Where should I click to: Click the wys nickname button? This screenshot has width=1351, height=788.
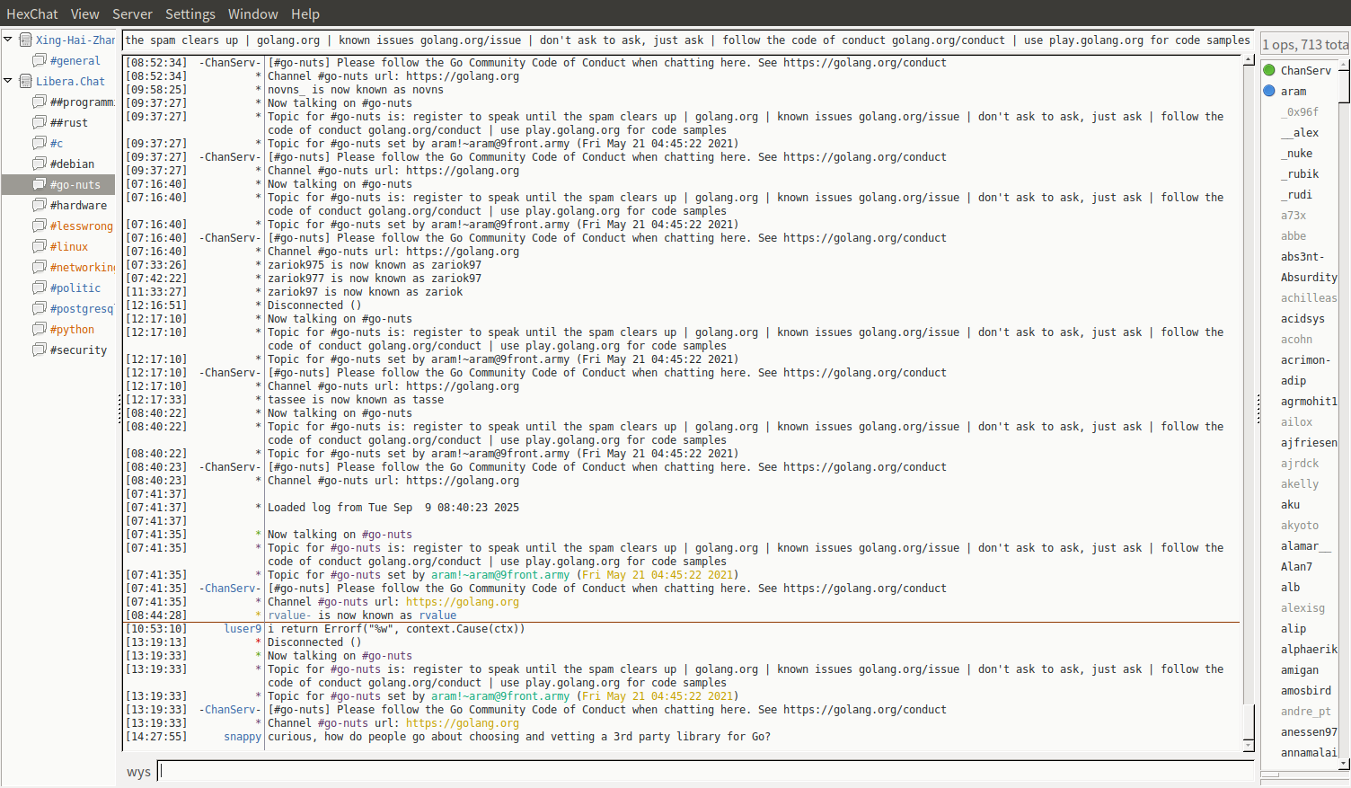coord(138,772)
